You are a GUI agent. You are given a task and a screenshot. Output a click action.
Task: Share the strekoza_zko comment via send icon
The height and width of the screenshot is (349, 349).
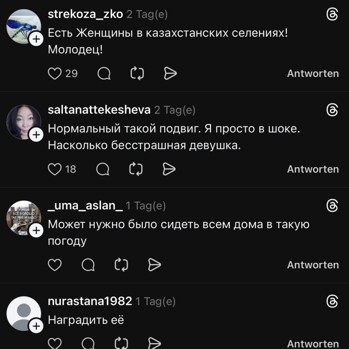pos(170,74)
